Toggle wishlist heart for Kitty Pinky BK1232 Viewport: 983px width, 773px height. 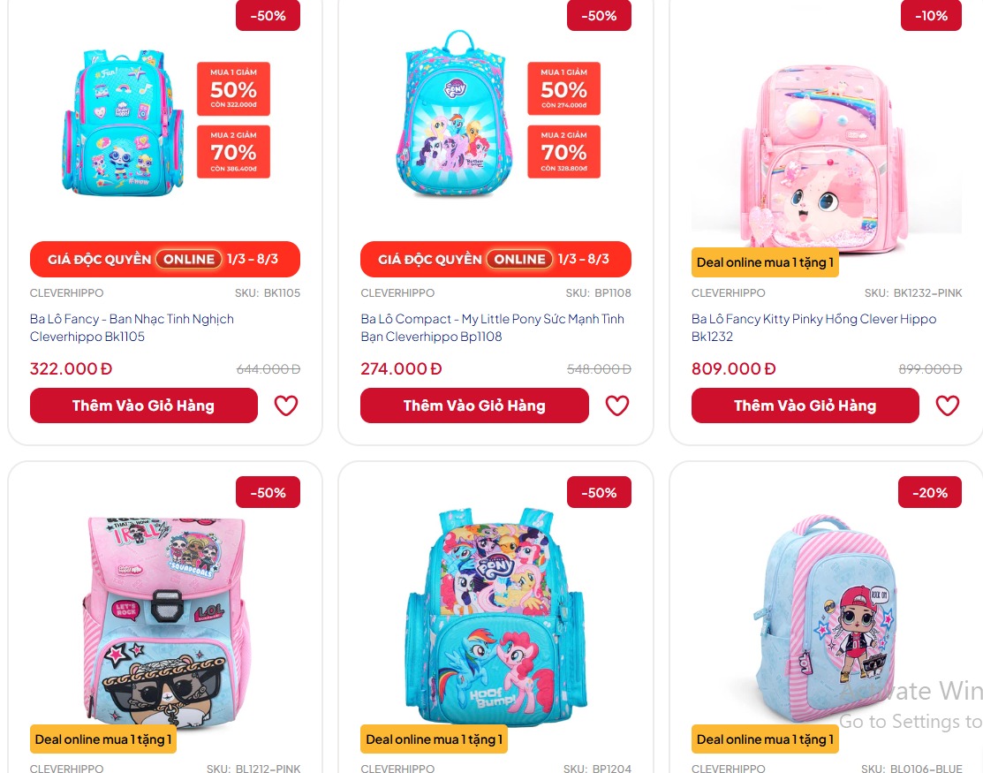(x=948, y=405)
